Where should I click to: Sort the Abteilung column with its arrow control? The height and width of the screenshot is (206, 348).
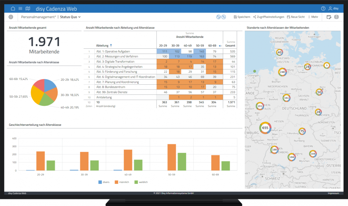(111, 45)
